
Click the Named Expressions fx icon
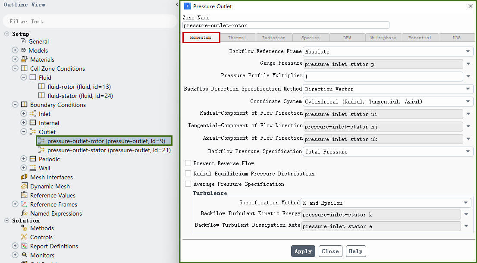(x=24, y=213)
